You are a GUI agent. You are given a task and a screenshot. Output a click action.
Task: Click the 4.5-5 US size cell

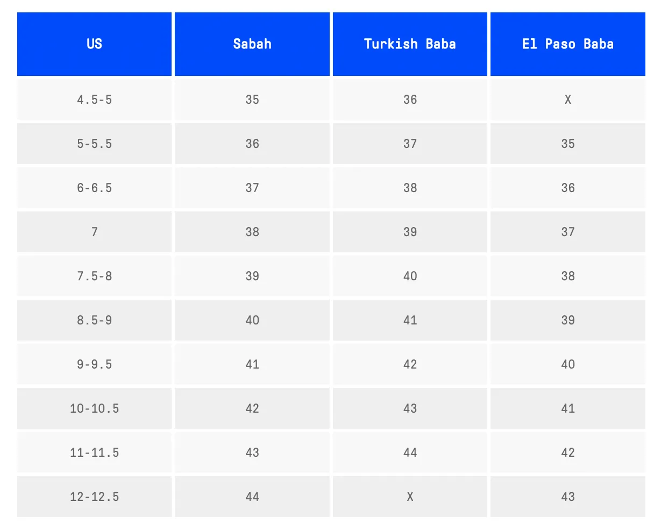(94, 100)
